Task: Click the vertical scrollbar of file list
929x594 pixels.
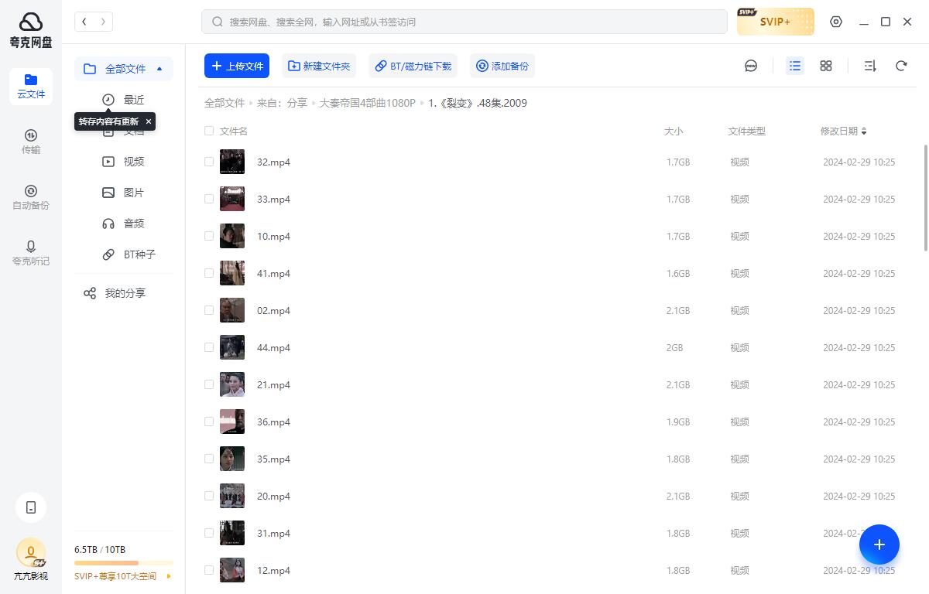Action: 926,197
